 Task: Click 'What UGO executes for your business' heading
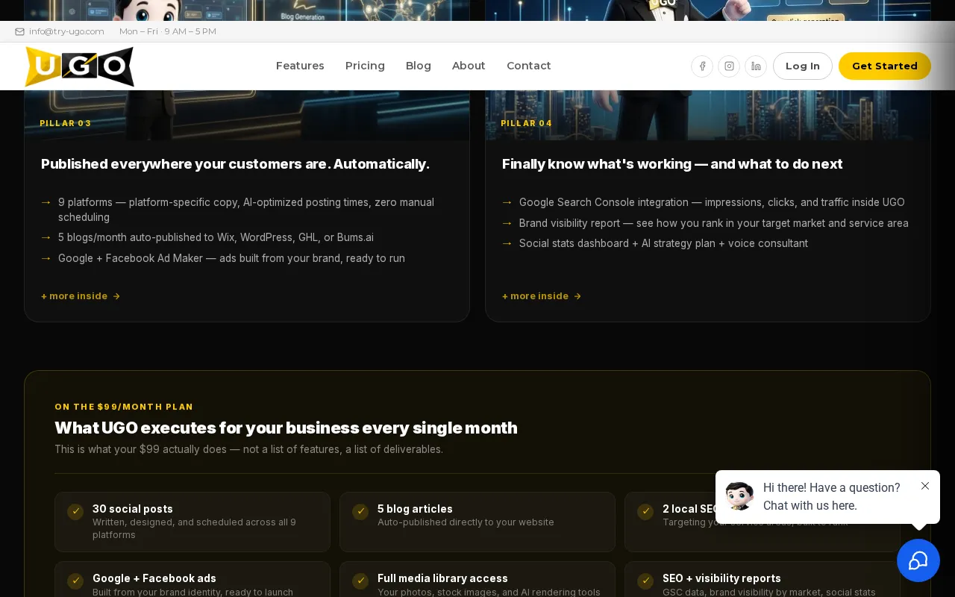286,428
